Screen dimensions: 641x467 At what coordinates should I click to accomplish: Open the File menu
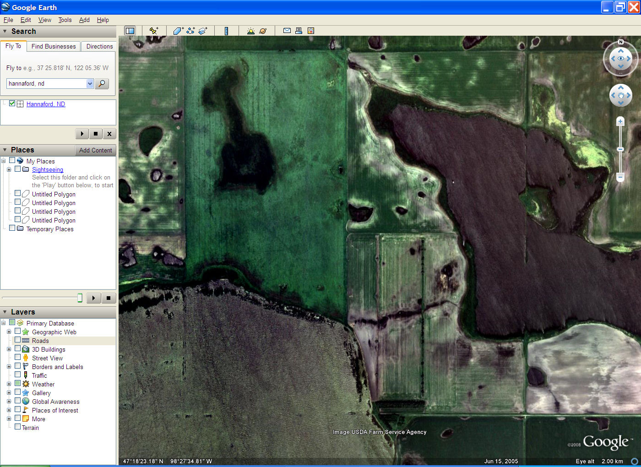[x=8, y=20]
